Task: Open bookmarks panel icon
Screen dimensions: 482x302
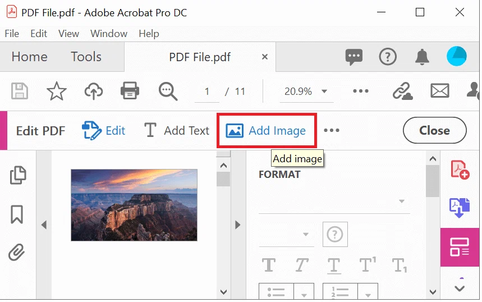Action: [x=17, y=214]
